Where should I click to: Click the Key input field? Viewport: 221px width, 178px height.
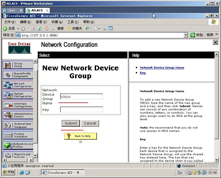pyautogui.click(x=81, y=110)
